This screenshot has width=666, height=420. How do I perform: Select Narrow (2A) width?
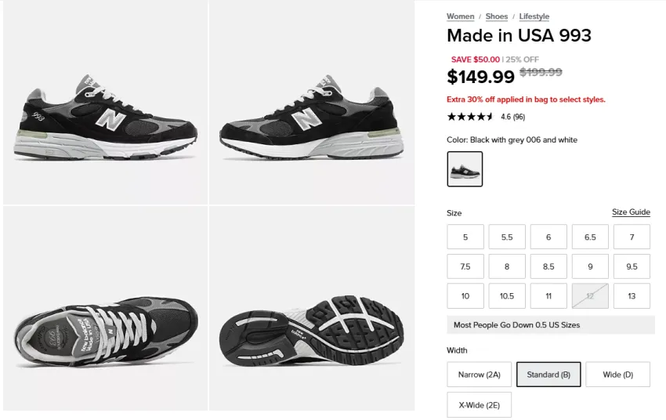click(479, 375)
